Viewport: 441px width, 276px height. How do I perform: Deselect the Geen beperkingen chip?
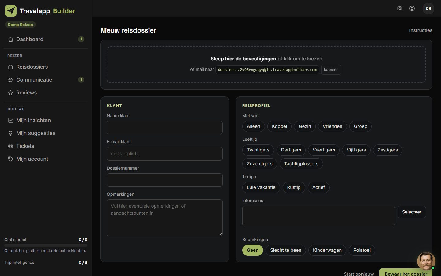coord(253,250)
